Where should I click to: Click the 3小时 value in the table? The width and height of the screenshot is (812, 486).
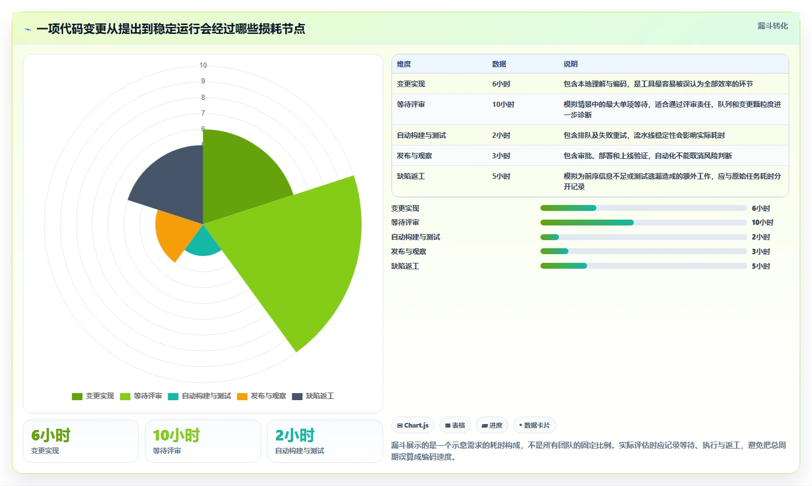(x=501, y=156)
